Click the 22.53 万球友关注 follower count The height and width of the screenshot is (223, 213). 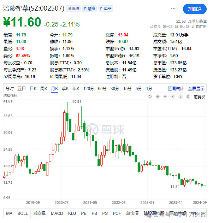(x=191, y=21)
